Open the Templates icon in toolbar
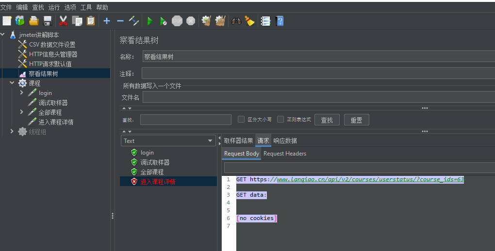Image resolution: width=495 pixels, height=251 pixels. pos(20,21)
